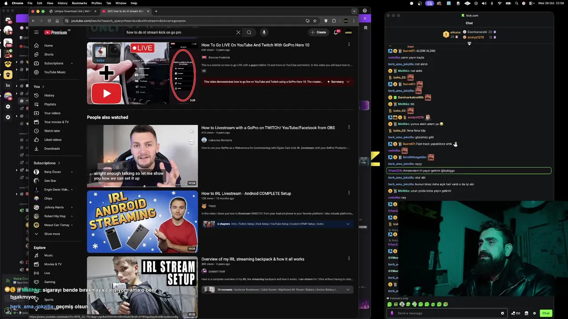
Task: Open Wi-Fi status menu
Action: 500,3
